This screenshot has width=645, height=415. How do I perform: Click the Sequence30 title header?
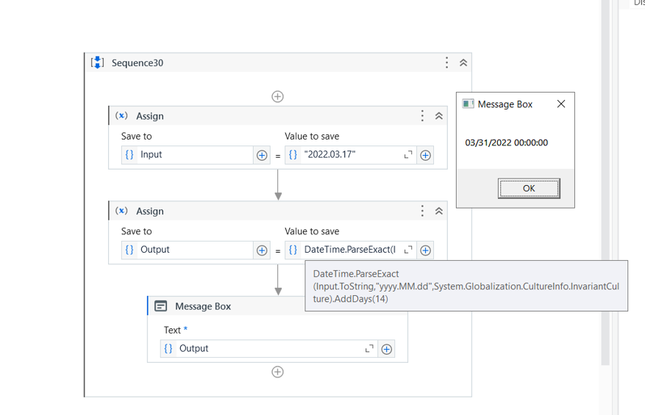138,63
